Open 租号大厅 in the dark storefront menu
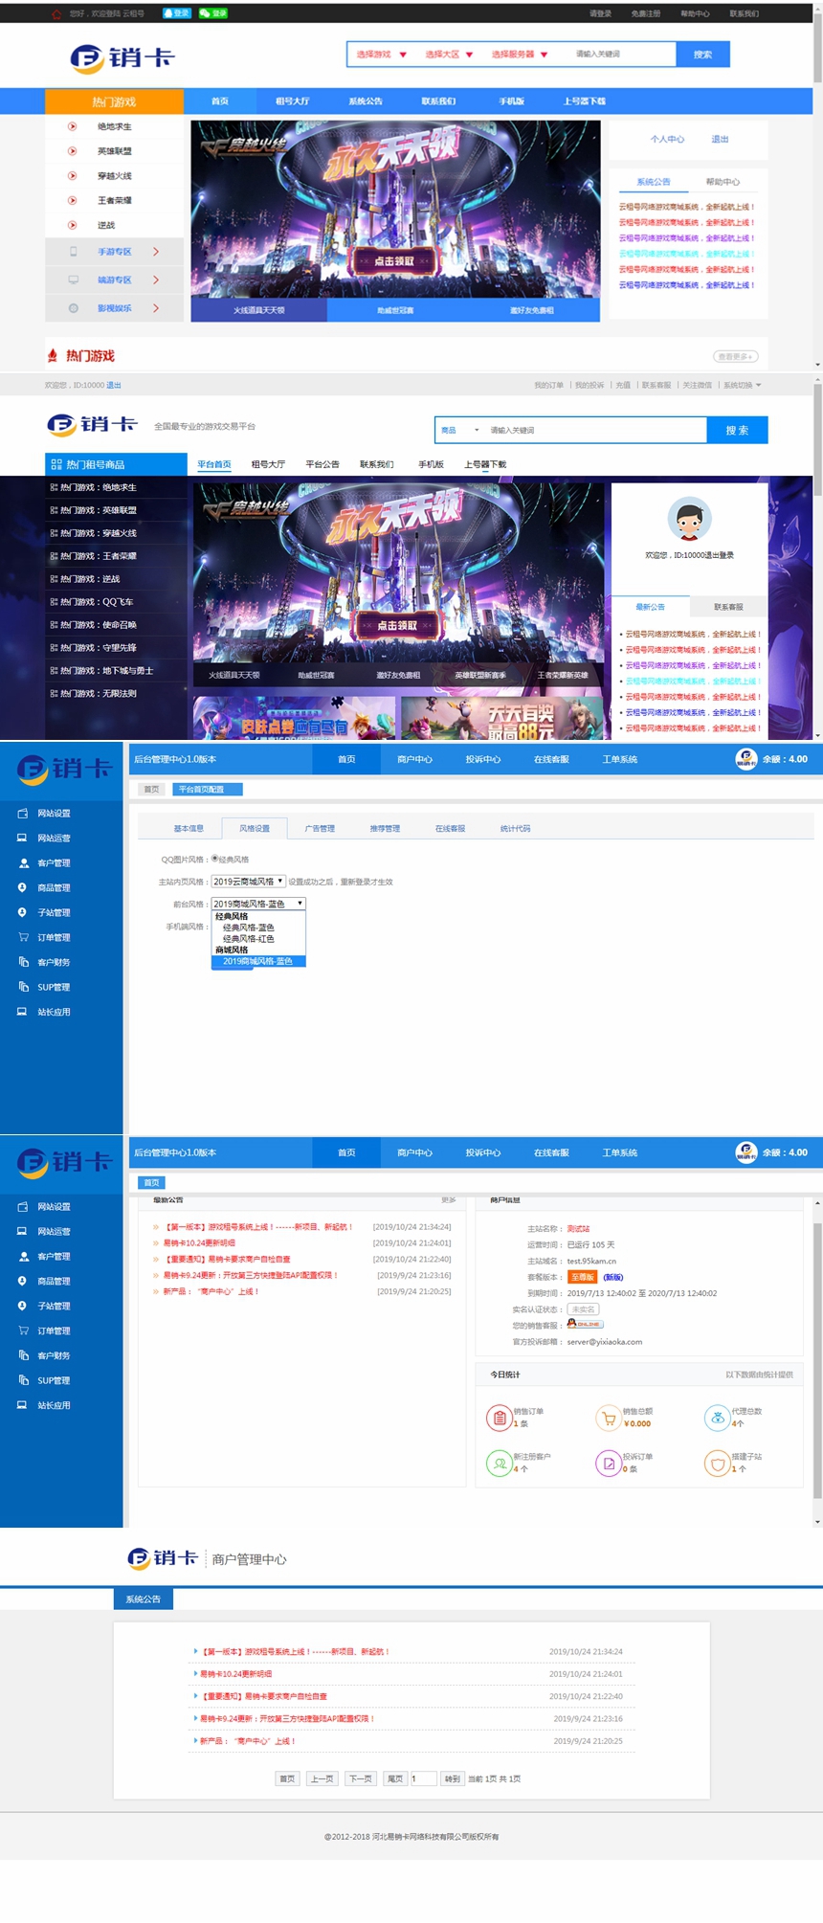This screenshot has width=823, height=1923. click(268, 464)
